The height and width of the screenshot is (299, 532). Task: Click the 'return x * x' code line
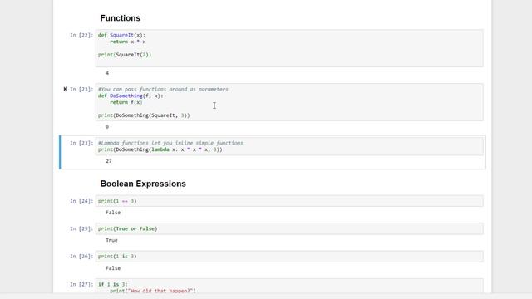tap(127, 42)
